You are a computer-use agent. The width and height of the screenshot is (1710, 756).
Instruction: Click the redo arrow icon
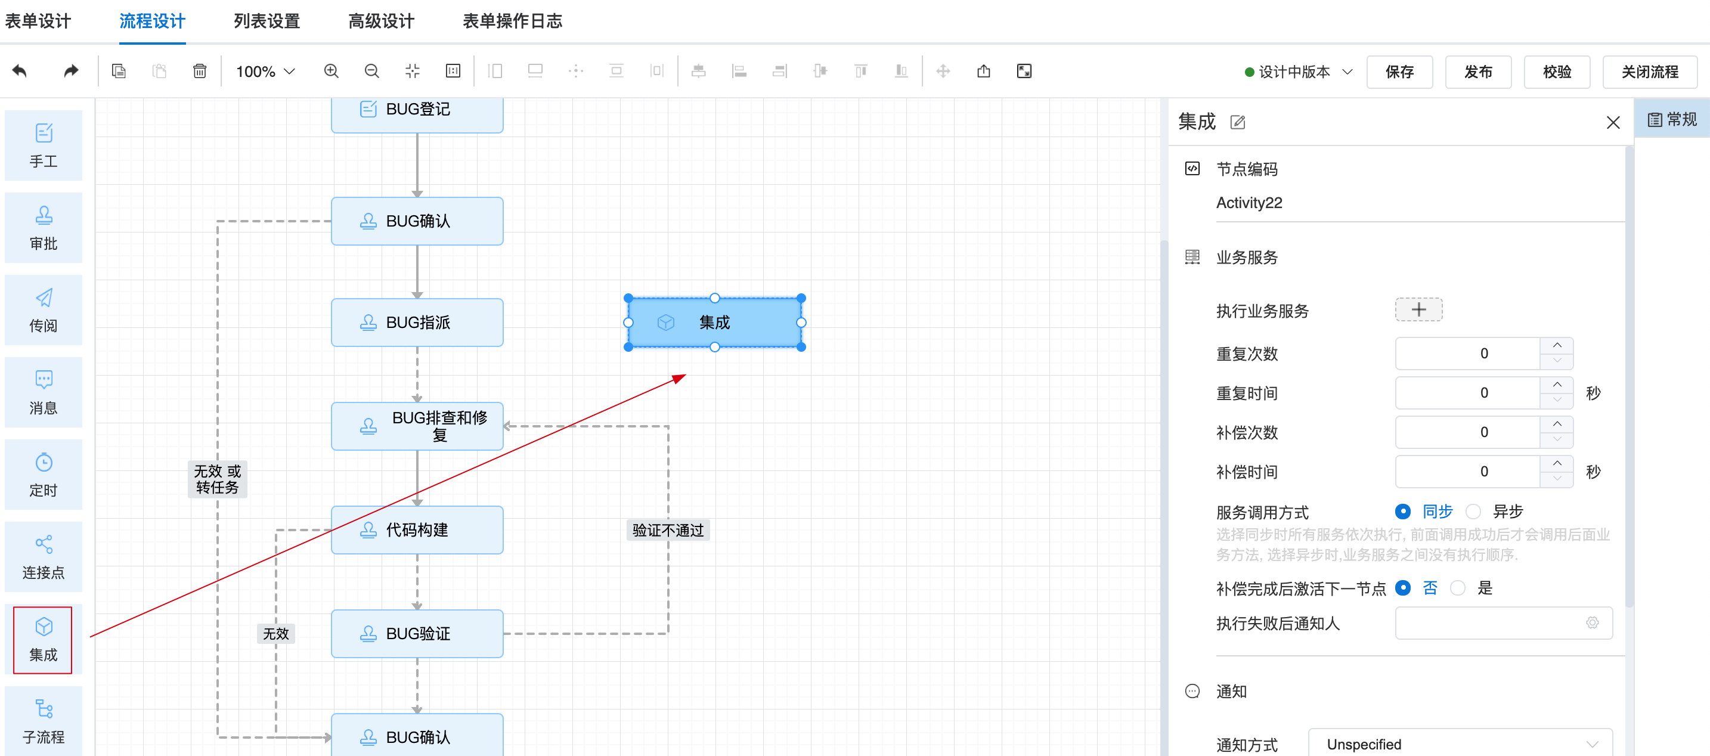(70, 71)
